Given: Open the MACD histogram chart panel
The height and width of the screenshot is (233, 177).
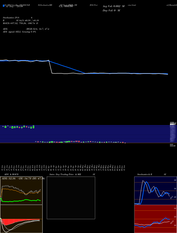Looking at the screenshot, I should 21,219.
